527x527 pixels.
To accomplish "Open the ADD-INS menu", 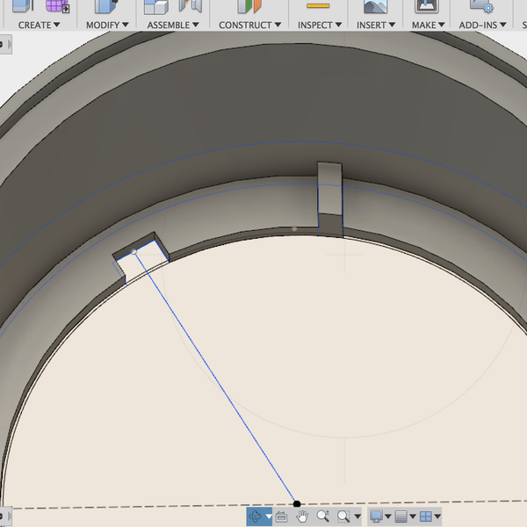I will 481,25.
